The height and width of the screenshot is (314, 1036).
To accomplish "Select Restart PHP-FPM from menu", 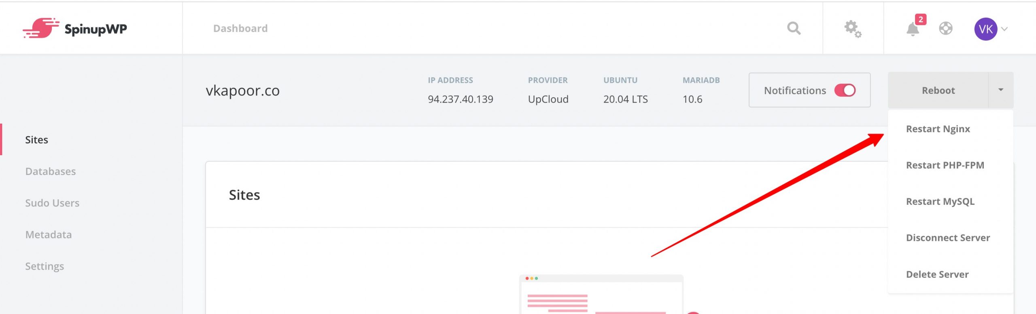I will point(945,165).
